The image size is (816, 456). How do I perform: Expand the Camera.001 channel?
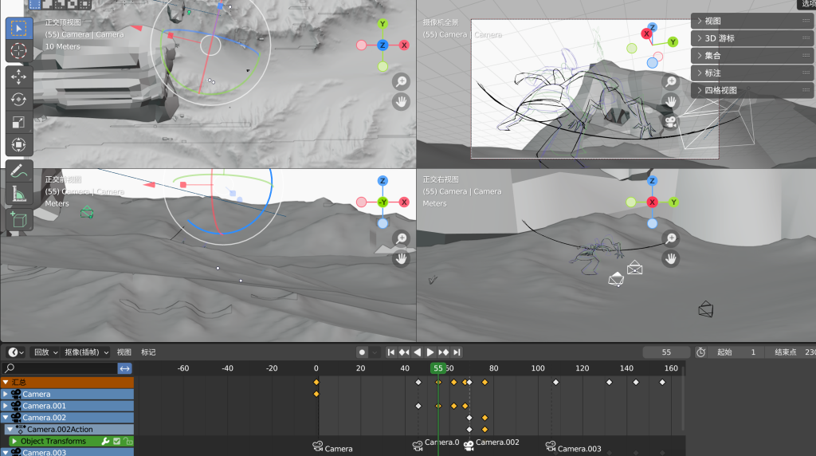6,406
